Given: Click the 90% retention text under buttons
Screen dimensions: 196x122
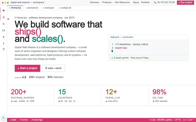Looking at the screenshot, I should tap(55, 77).
